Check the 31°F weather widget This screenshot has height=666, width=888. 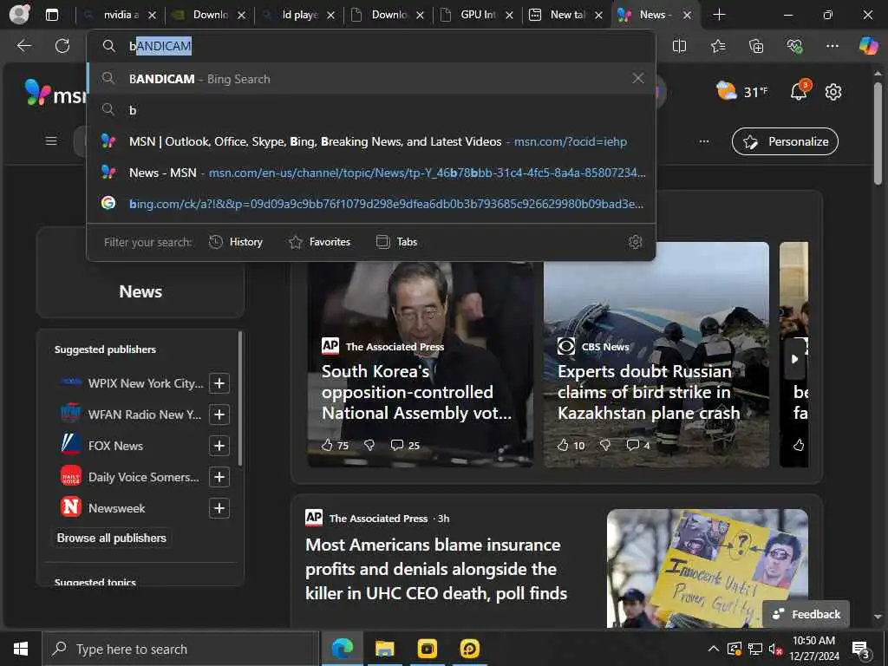[x=742, y=91]
